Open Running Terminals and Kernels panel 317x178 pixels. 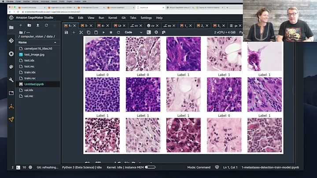(x=11, y=54)
